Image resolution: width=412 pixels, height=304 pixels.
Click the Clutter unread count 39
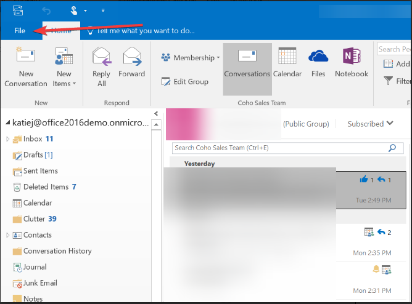click(52, 219)
